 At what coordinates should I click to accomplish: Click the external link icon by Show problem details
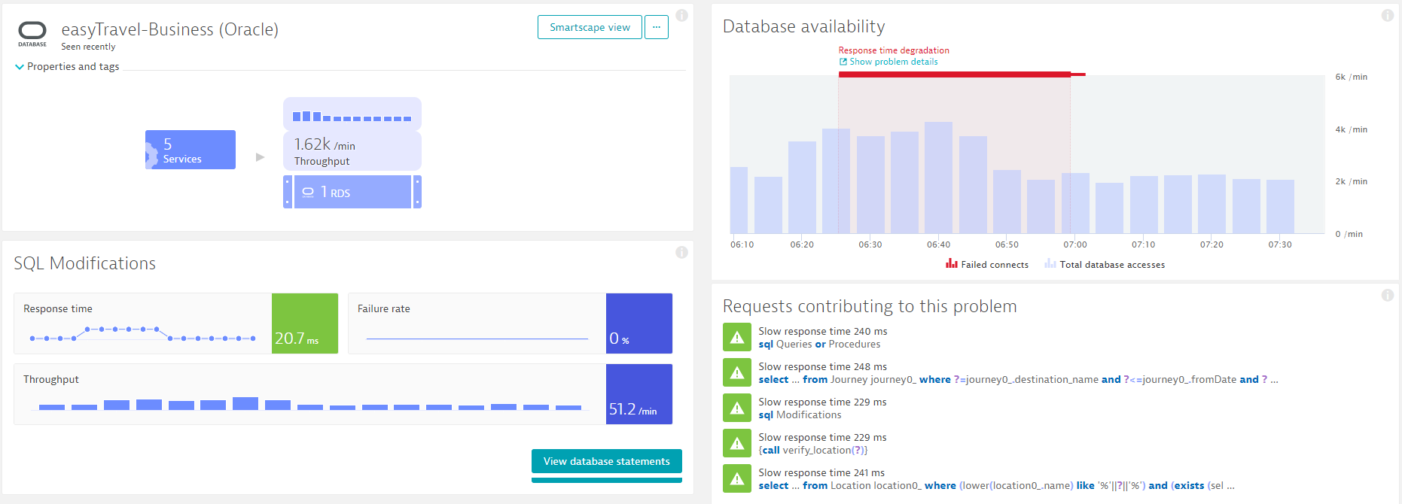(x=843, y=62)
